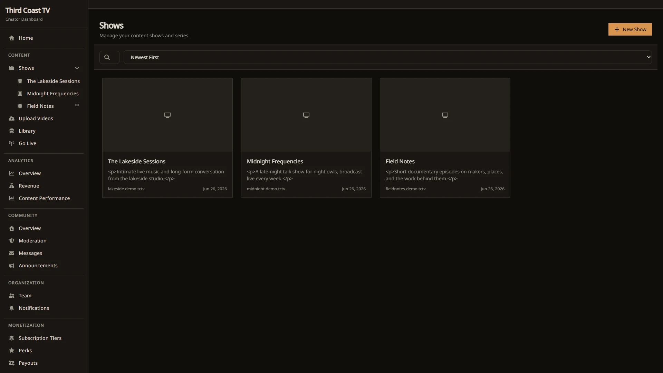Open Subscription Tiers settings
Image resolution: width=663 pixels, height=373 pixels.
[x=44, y=338]
